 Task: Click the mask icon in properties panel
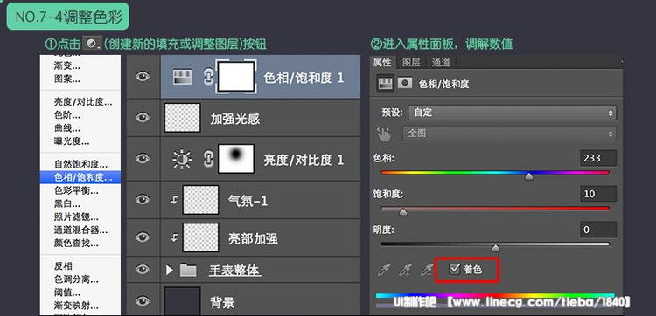tap(405, 83)
